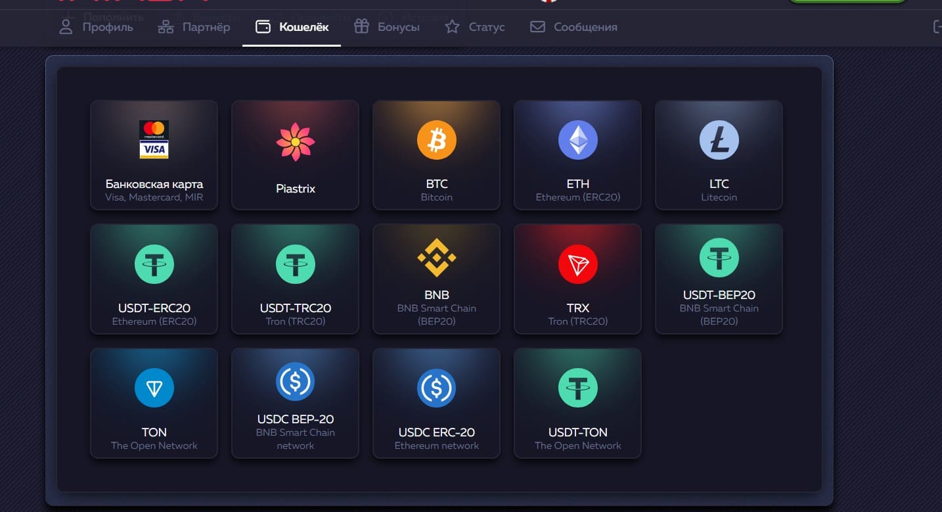Click the Visa Mastercard bank card icon
The image size is (942, 512).
(x=154, y=139)
